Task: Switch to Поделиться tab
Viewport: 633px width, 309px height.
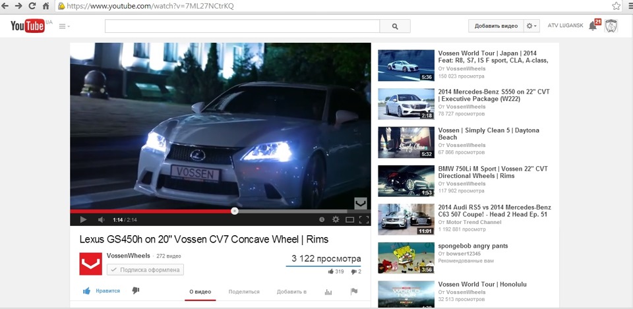Action: (x=244, y=292)
